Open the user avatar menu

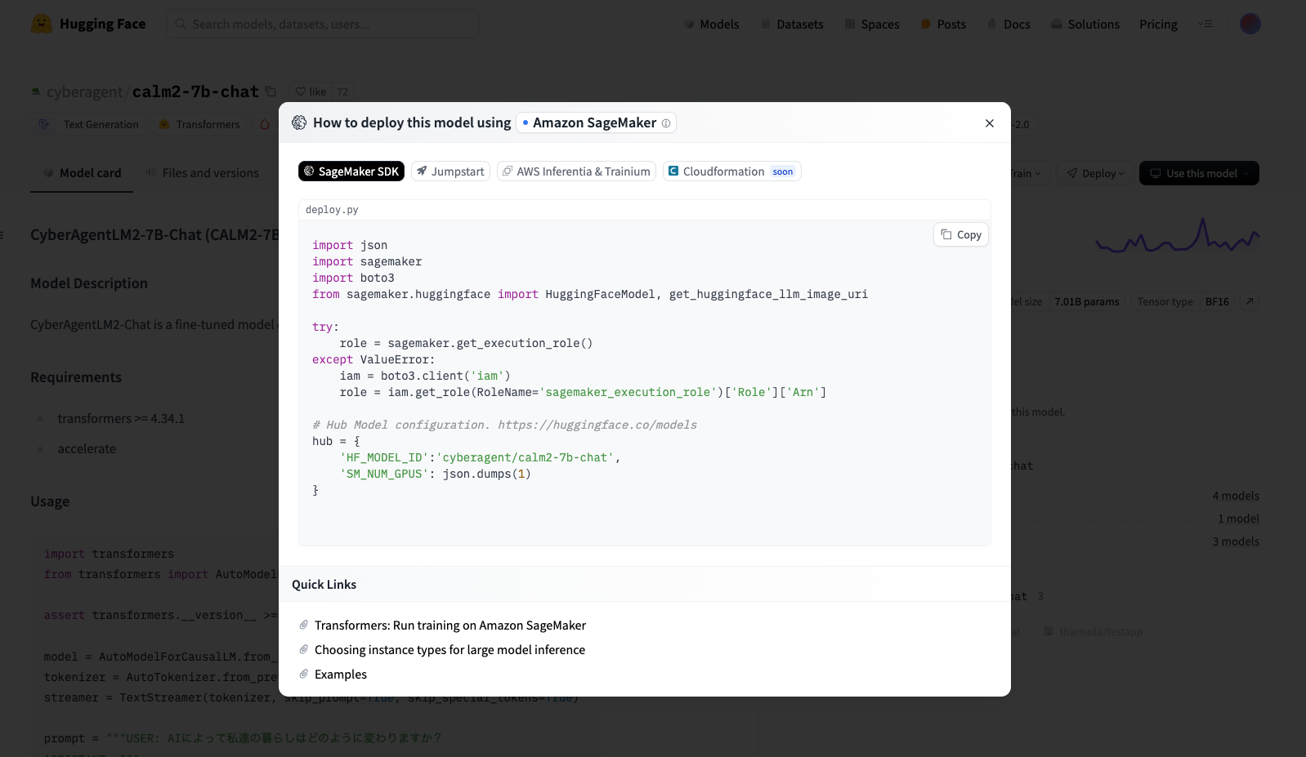1250,24
